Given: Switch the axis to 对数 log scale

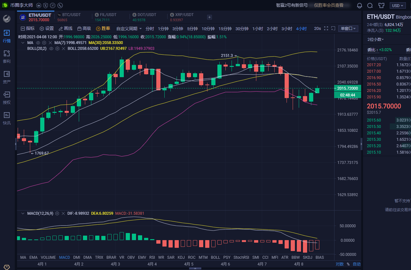Looking at the screenshot, I should (x=340, y=264).
